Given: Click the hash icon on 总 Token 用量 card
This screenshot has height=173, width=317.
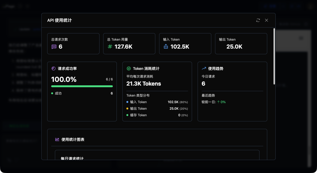Looking at the screenshot, I should 110,46.
